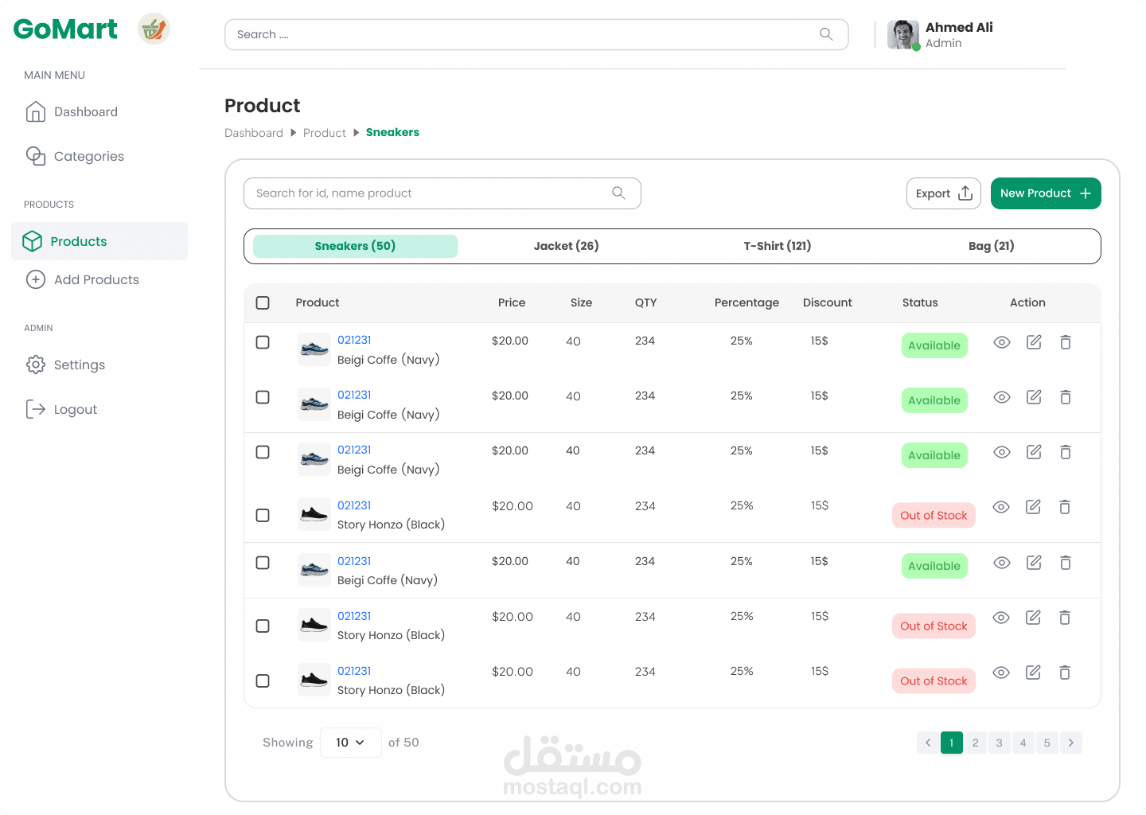Image resolution: width=1146 pixels, height=815 pixels.
Task: Click Logout in the sidebar
Action: point(61,410)
